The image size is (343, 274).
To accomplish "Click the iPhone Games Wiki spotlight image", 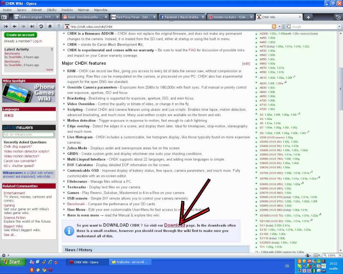I will 29,91.
